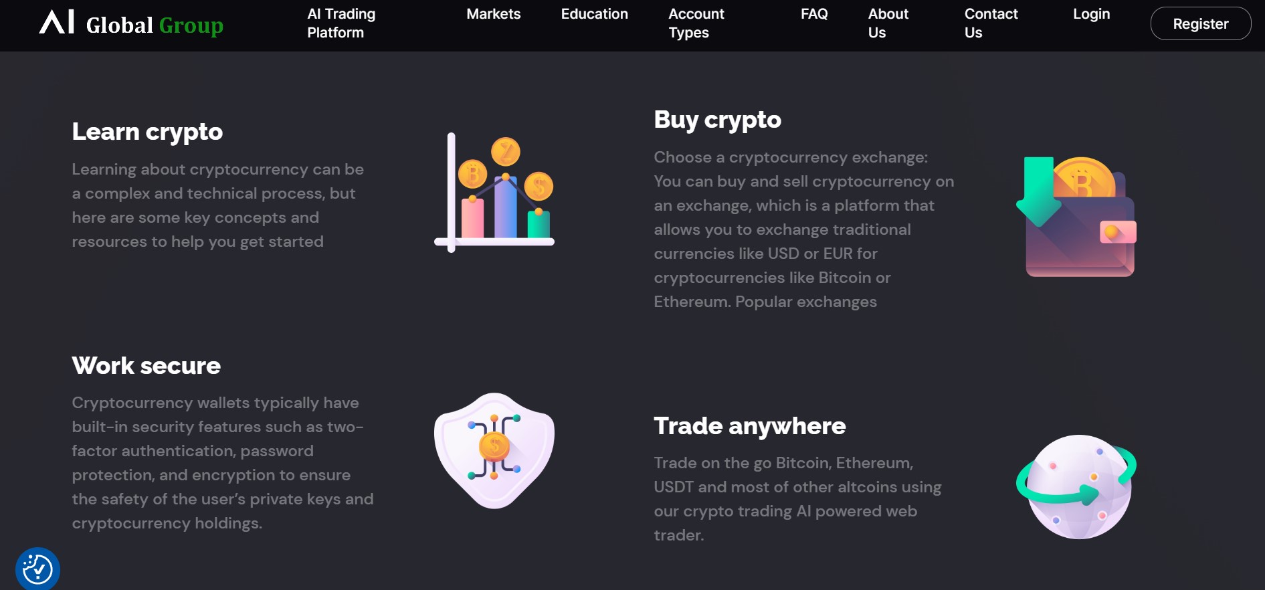
Task: Click the bar chart coins illustration
Action: pyautogui.click(x=494, y=192)
